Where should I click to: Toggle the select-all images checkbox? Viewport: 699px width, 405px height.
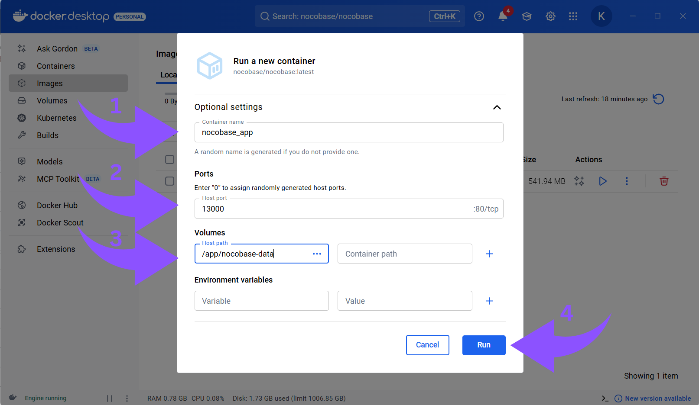click(169, 160)
